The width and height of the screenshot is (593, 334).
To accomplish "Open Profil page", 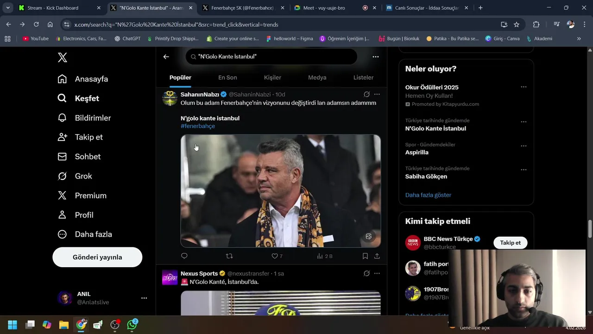I will pos(75,215).
